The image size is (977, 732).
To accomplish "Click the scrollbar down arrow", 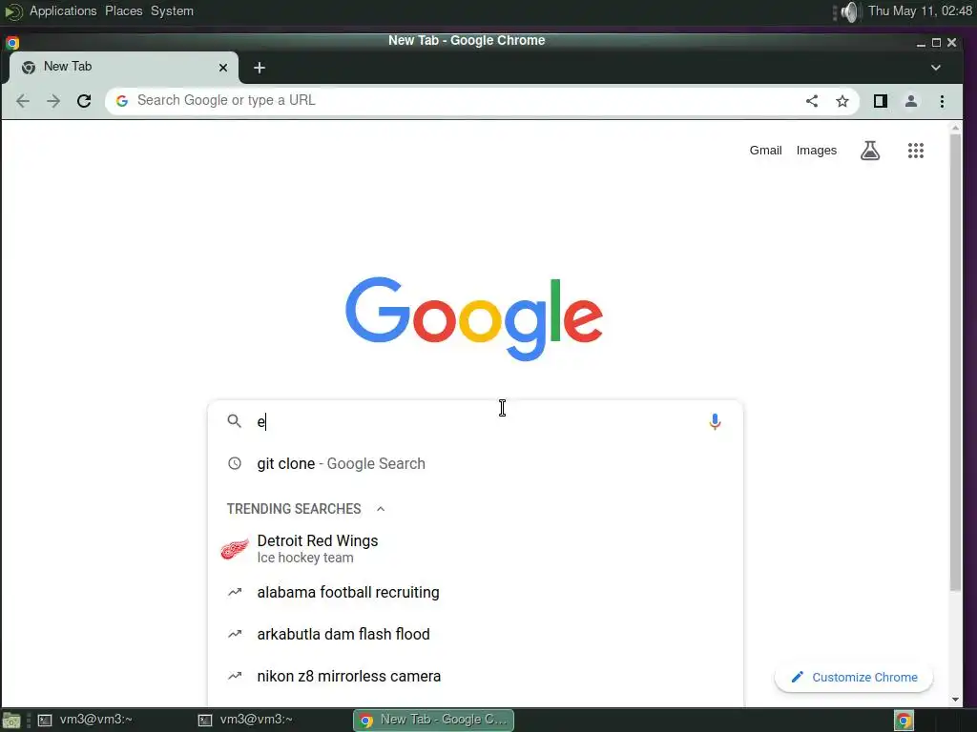I will [955, 699].
